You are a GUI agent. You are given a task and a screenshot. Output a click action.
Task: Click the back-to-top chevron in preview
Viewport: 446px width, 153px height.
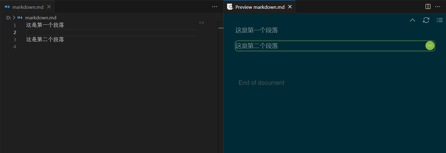pos(412,20)
